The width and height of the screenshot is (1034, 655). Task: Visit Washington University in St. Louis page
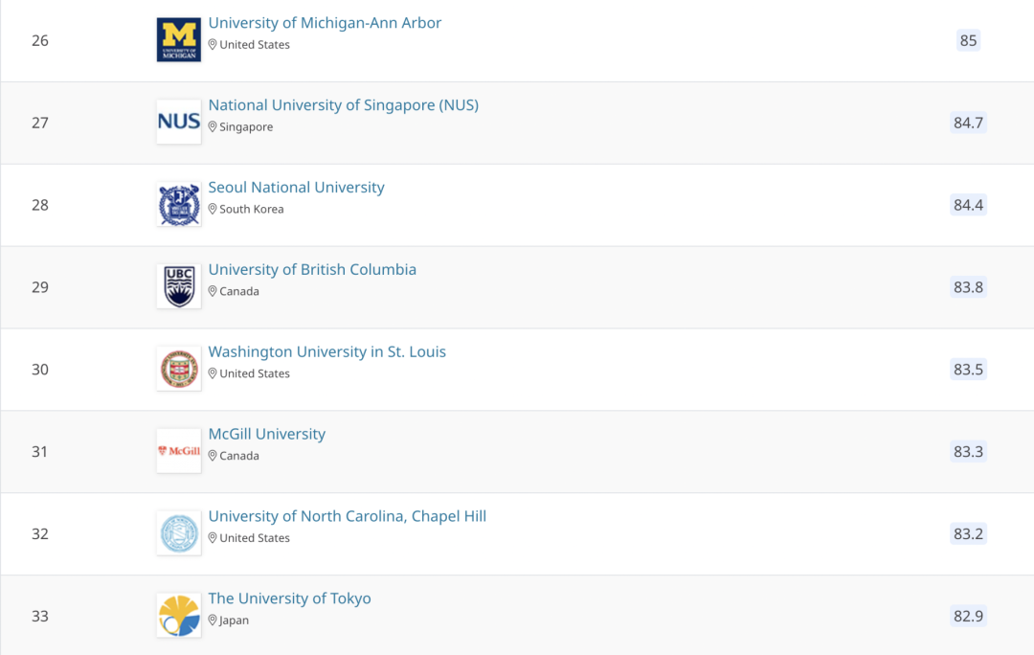click(326, 352)
